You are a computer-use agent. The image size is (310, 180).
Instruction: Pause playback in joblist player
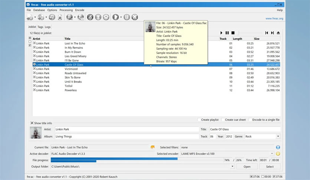click(227, 33)
